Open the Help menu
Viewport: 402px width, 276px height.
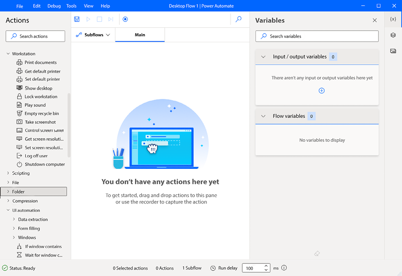(x=105, y=6)
